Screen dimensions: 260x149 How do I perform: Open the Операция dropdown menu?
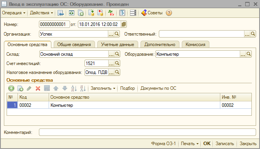(x=14, y=13)
